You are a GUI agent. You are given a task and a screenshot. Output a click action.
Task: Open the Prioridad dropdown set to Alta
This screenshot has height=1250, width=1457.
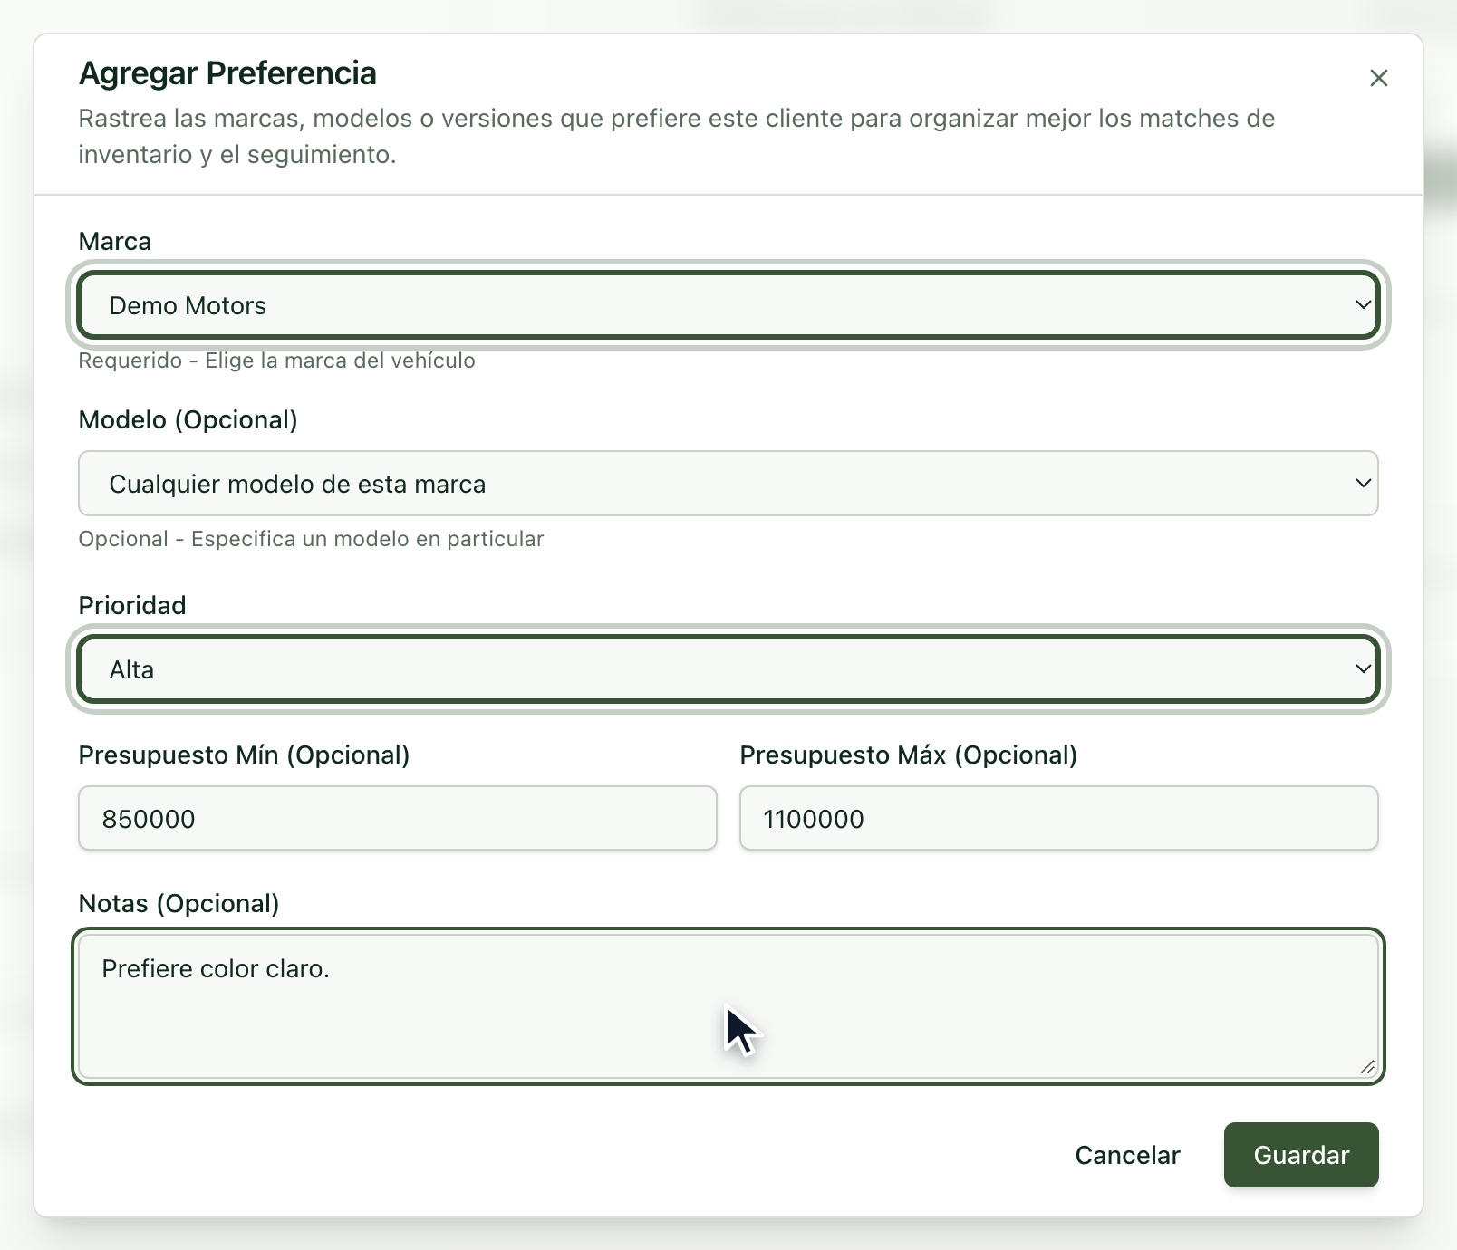coord(728,669)
